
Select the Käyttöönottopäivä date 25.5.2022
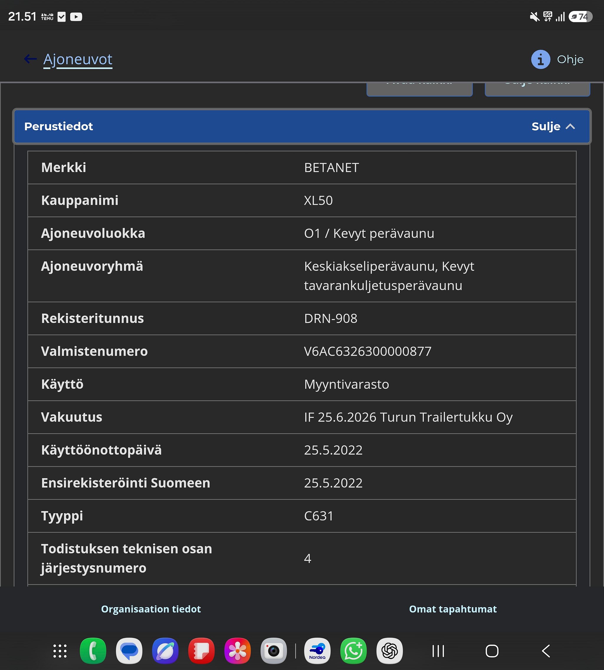click(333, 450)
